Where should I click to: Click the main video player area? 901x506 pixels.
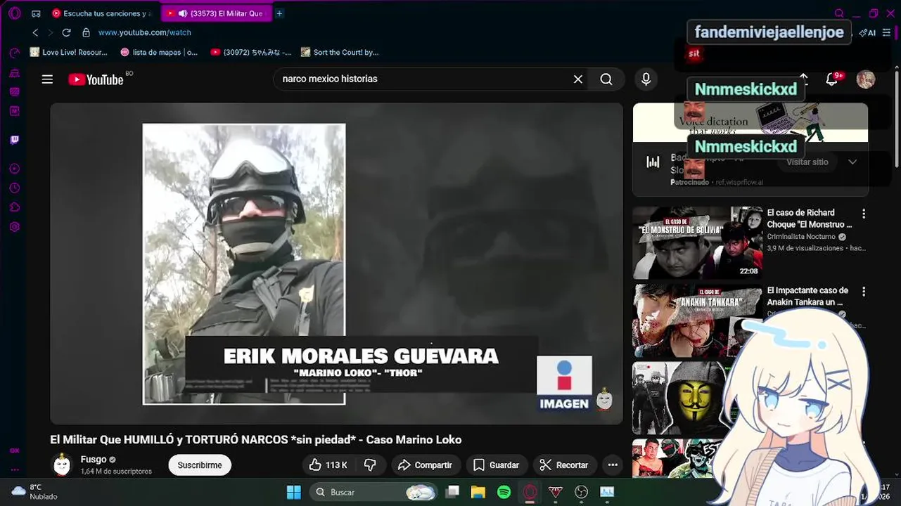click(x=336, y=264)
